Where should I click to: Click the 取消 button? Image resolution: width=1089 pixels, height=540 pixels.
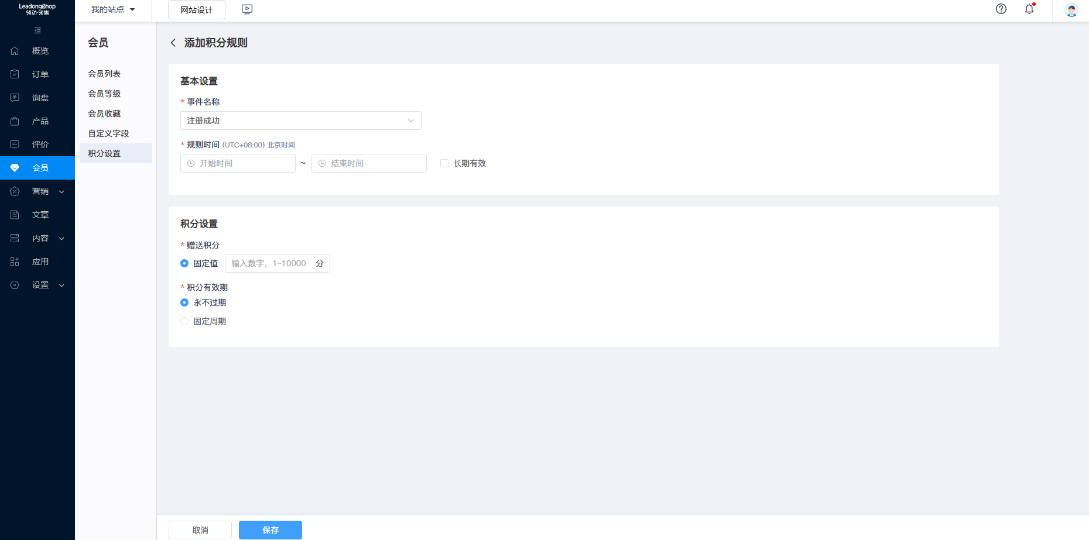[x=200, y=530]
